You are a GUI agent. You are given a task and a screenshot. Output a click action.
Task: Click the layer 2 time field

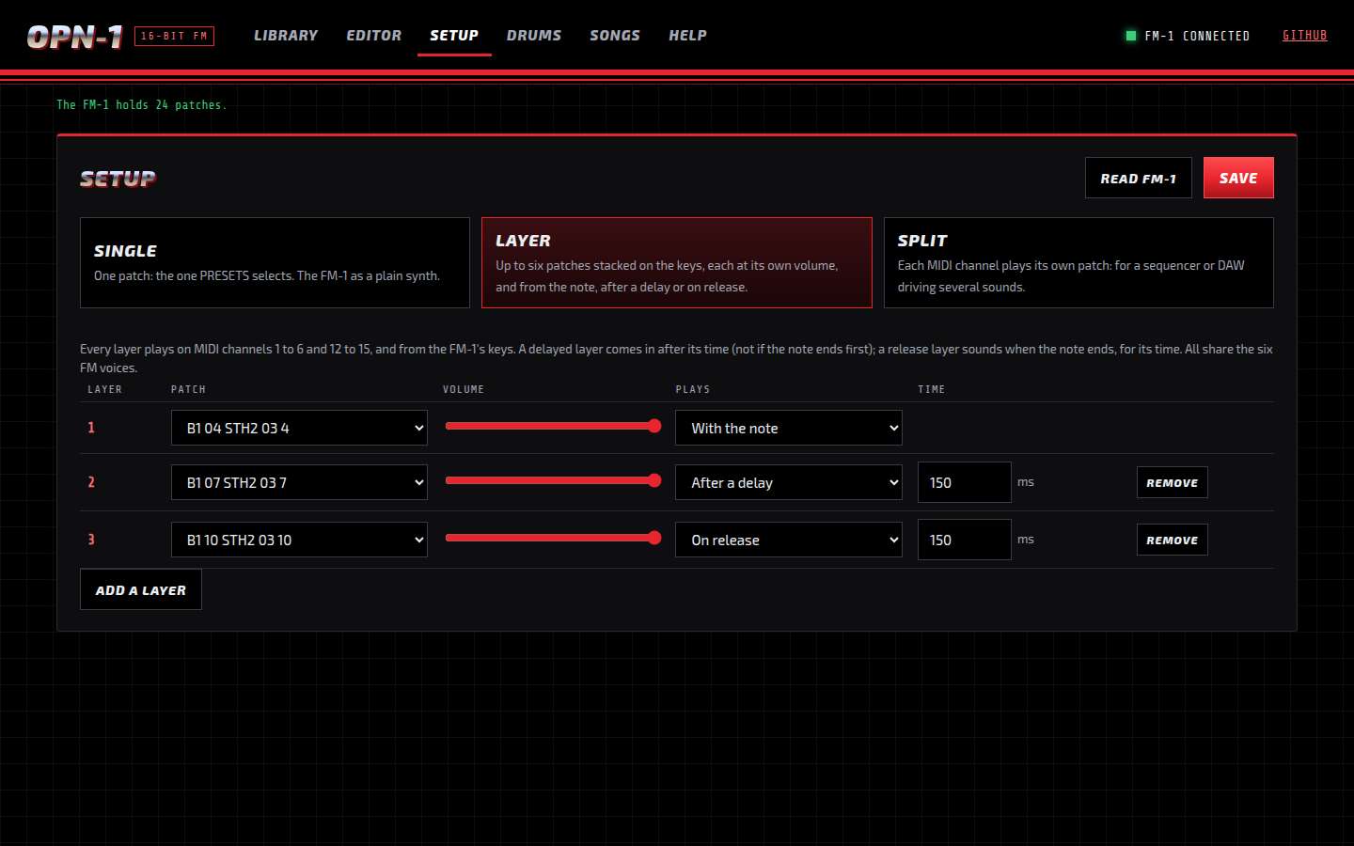coord(965,482)
